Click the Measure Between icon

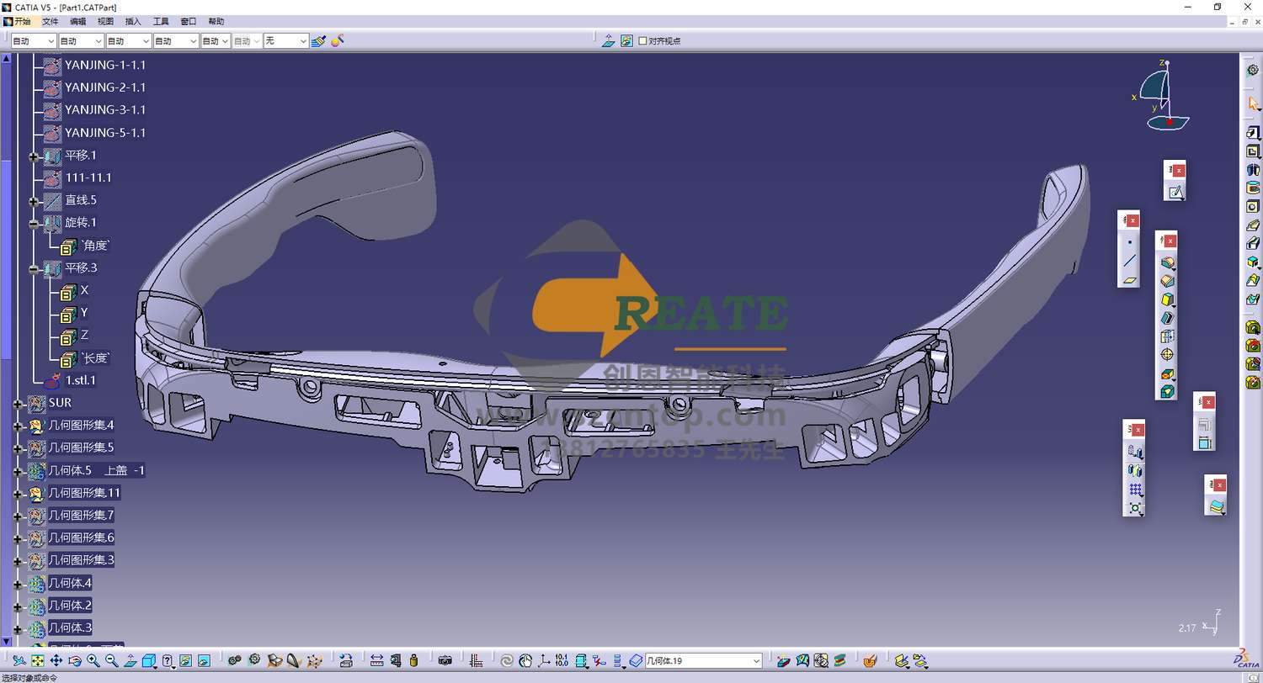pyautogui.click(x=376, y=661)
